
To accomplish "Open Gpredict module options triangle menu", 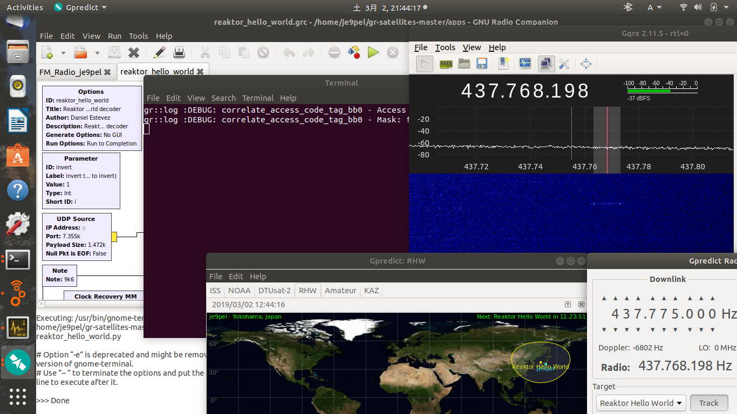I will (x=568, y=305).
